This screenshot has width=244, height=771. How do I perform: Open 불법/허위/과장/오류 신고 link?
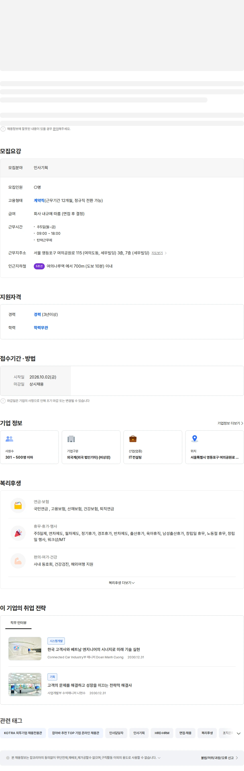[x=219, y=758]
